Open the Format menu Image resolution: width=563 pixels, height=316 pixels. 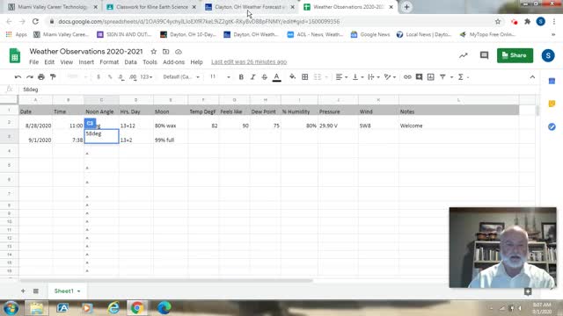pyautogui.click(x=109, y=62)
